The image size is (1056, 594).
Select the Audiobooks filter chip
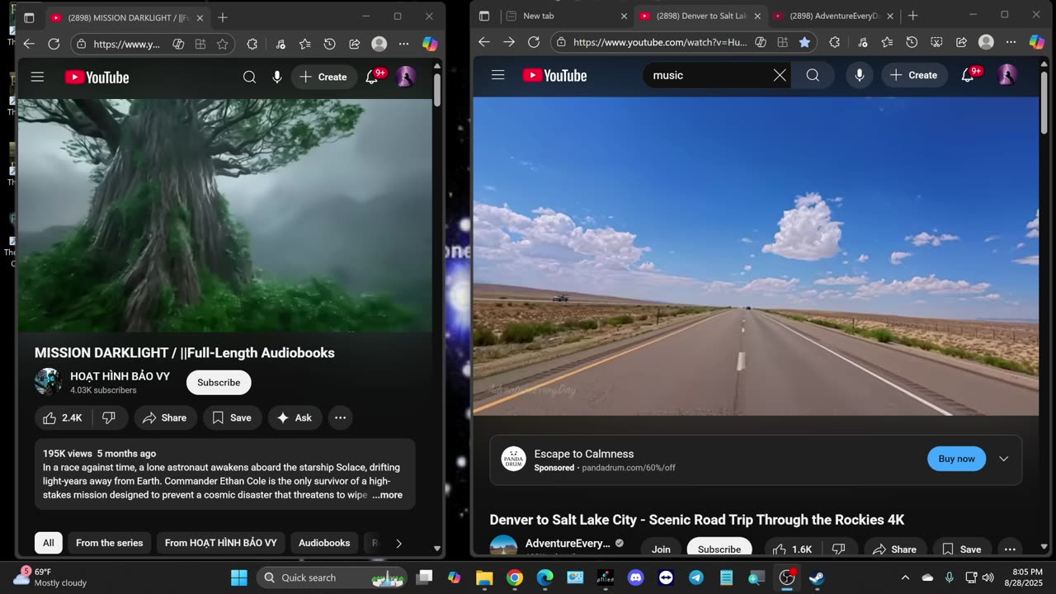click(x=324, y=543)
